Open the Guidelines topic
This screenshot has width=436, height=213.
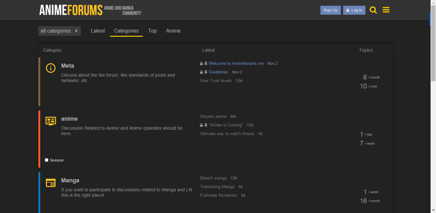pyautogui.click(x=218, y=72)
